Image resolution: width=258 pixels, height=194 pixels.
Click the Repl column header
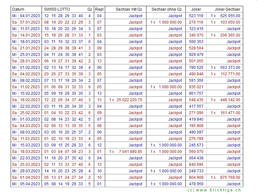pyautogui.click(x=99, y=9)
